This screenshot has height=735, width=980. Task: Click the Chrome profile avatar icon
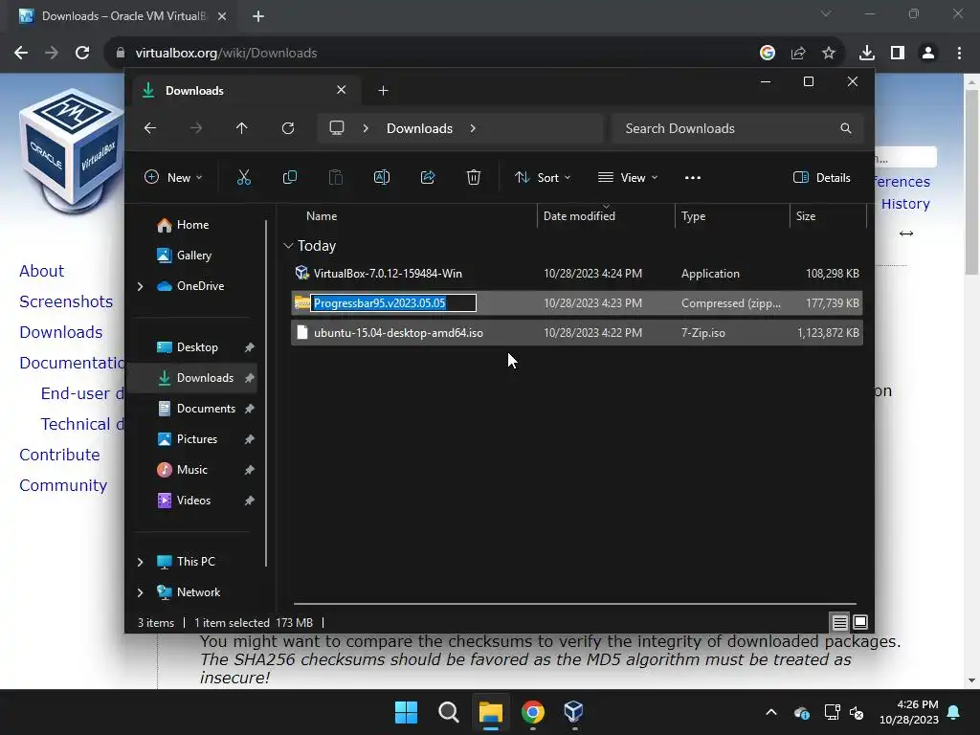point(928,54)
